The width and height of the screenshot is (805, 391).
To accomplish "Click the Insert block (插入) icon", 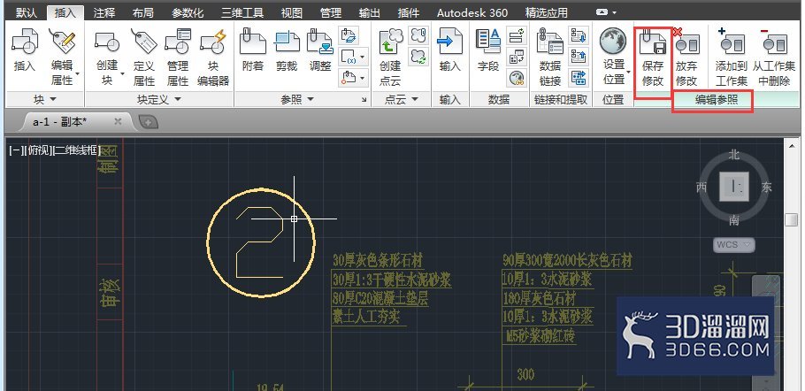I will coord(24,50).
